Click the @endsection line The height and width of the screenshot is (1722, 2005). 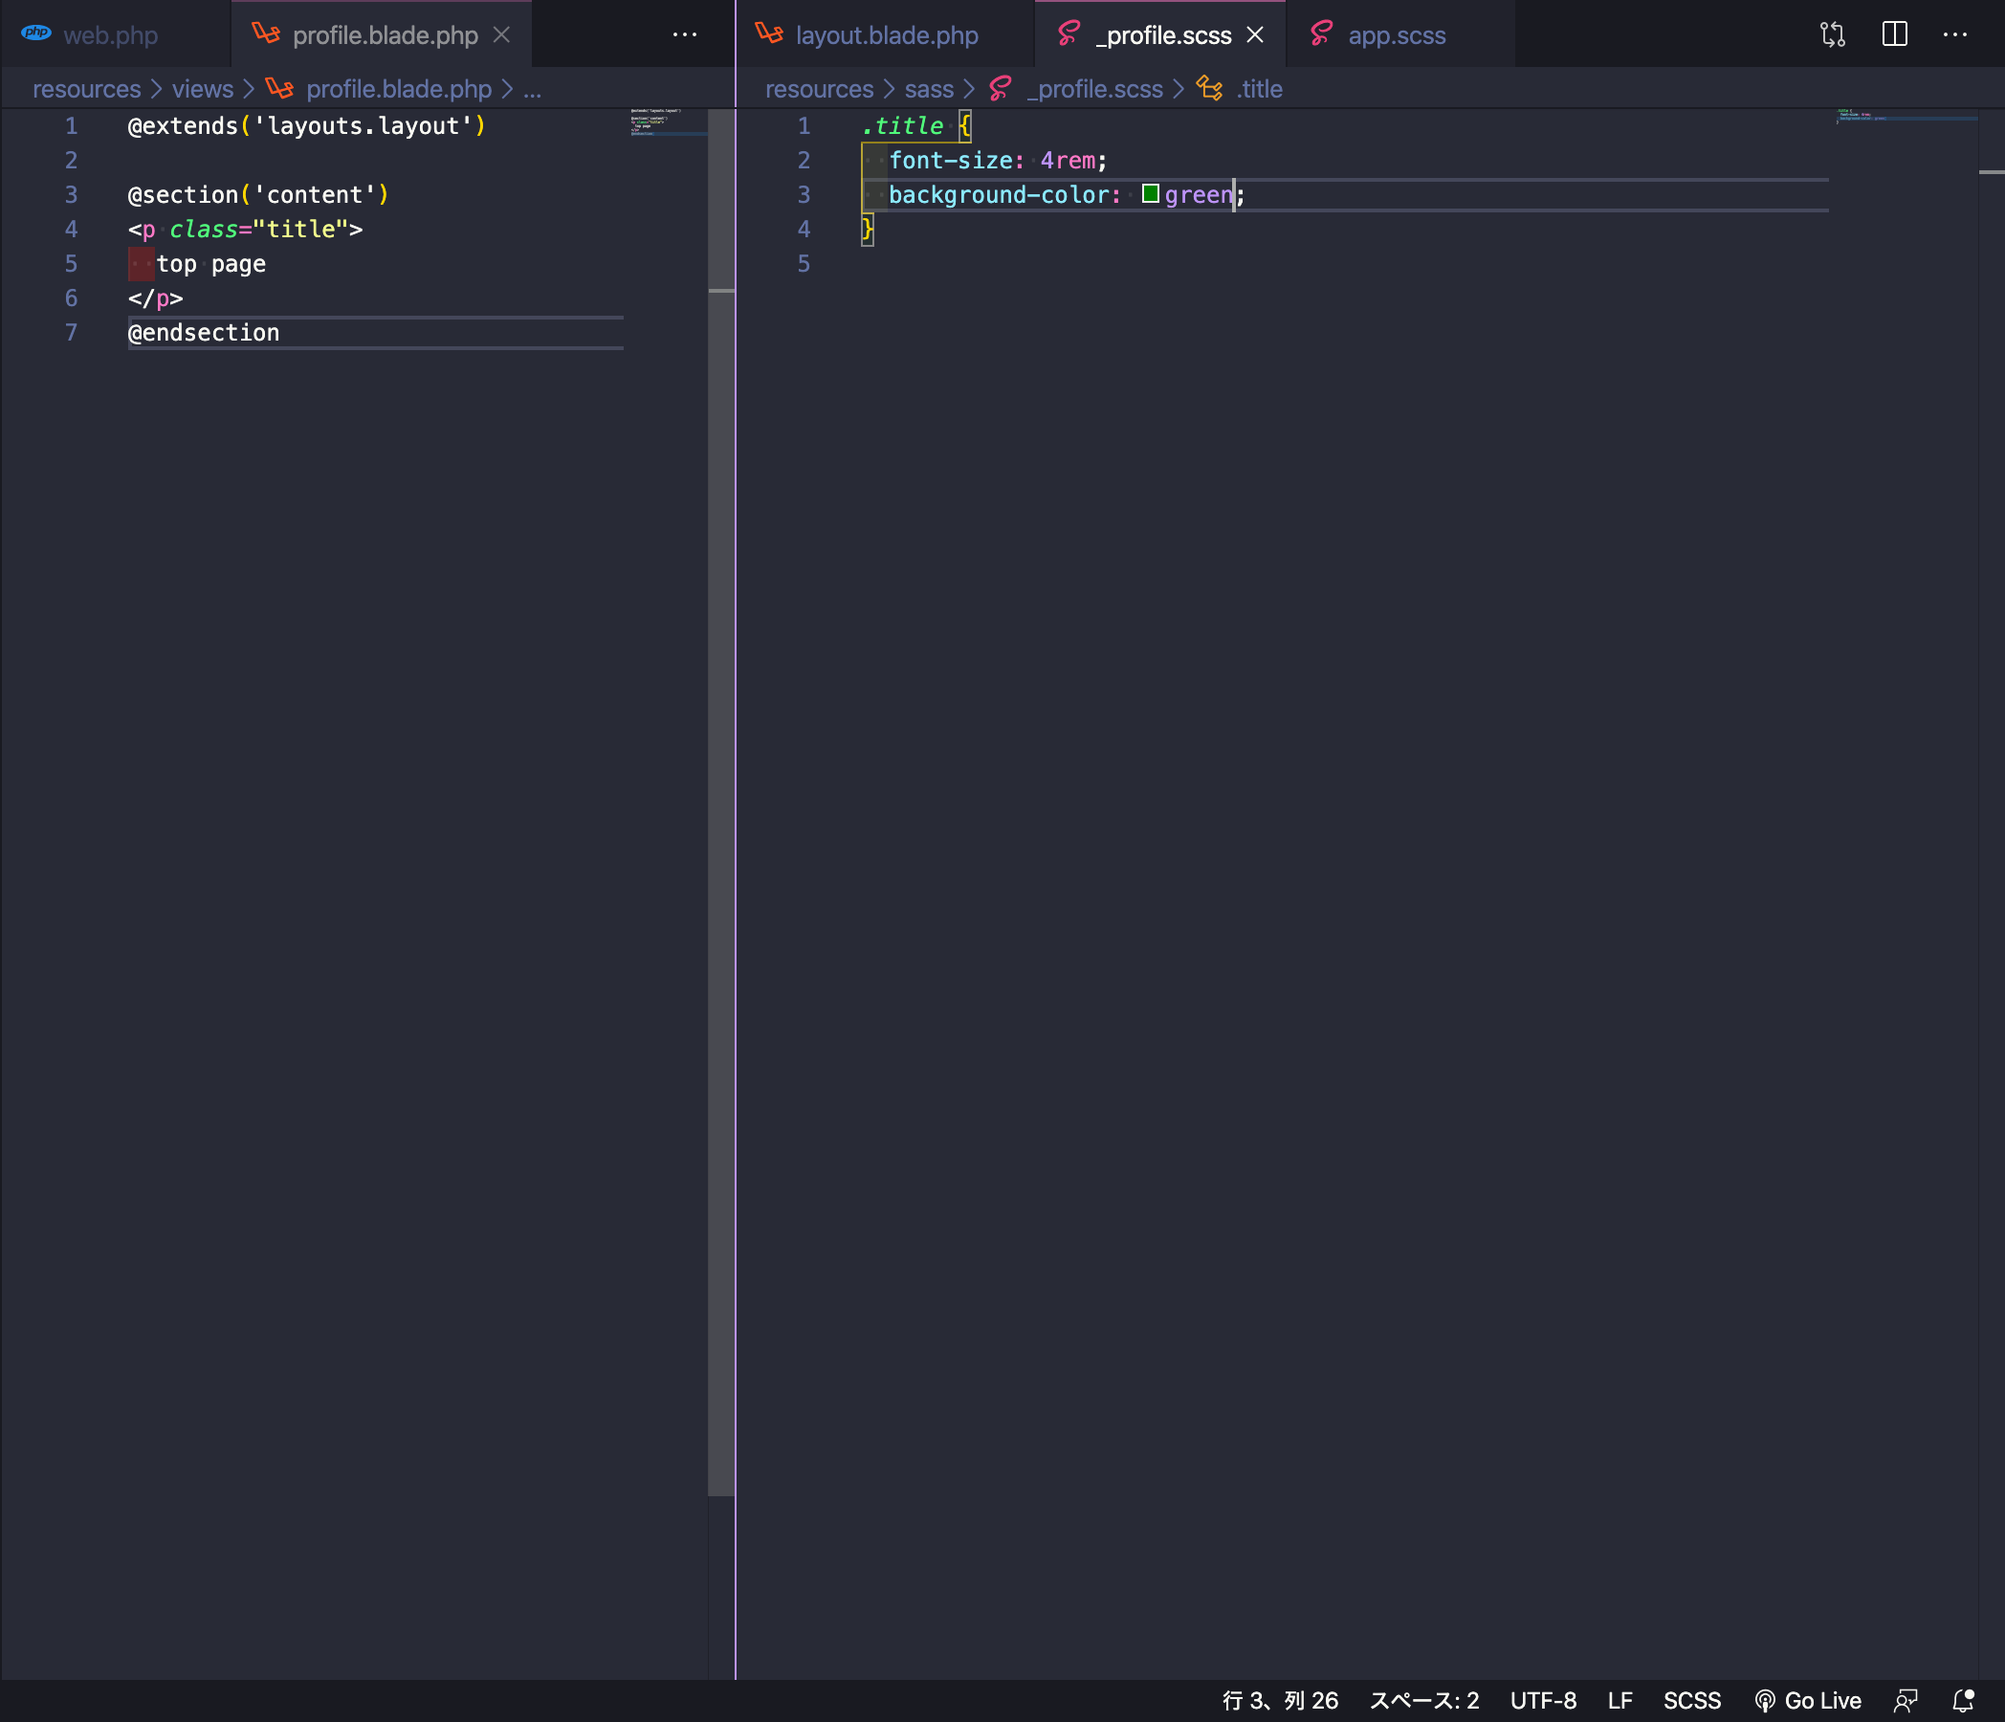(x=203, y=332)
